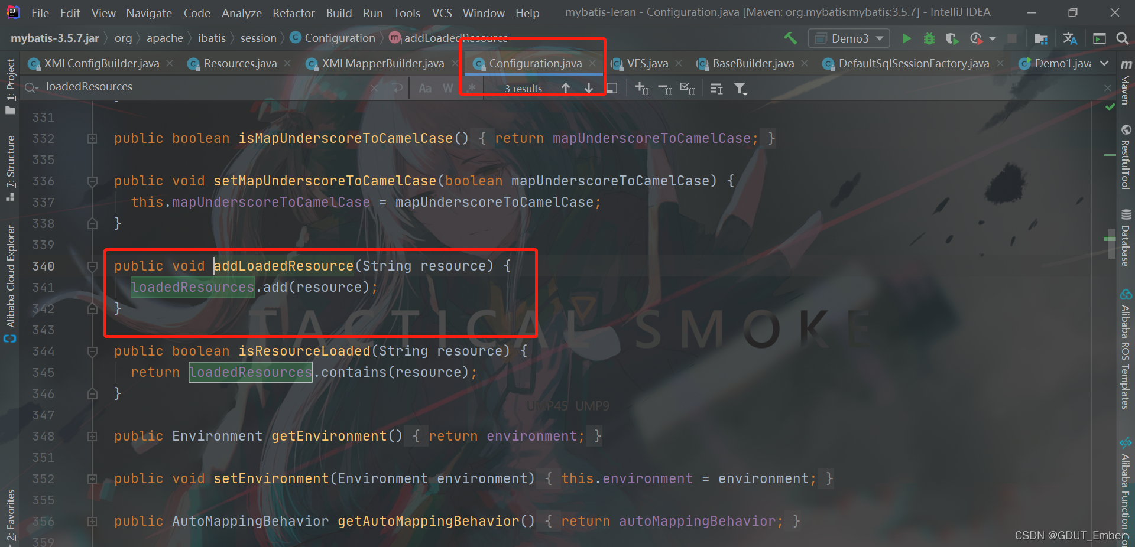Image resolution: width=1135 pixels, height=547 pixels.
Task: Open the Alibaba Cloud Explorer tool window
Action: point(10,283)
